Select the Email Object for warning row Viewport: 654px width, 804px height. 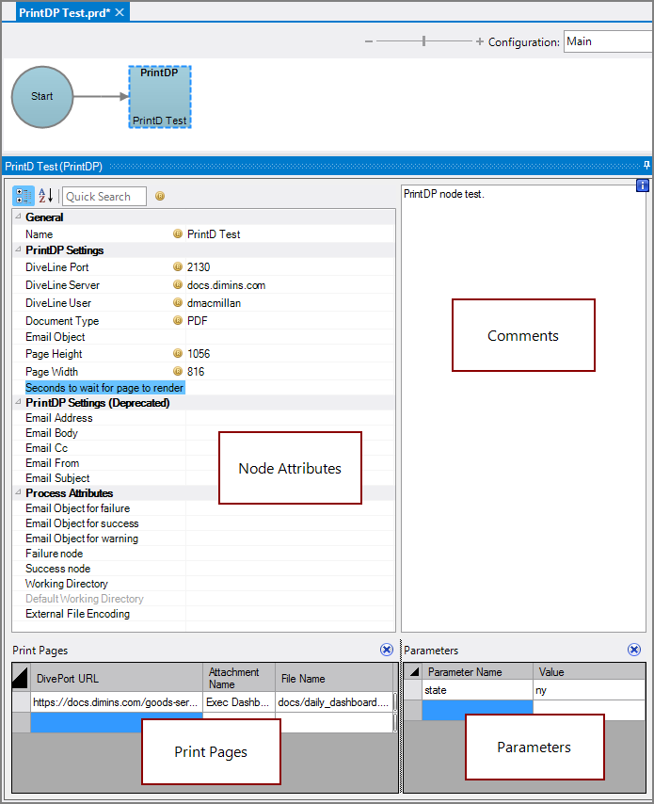tap(203, 539)
